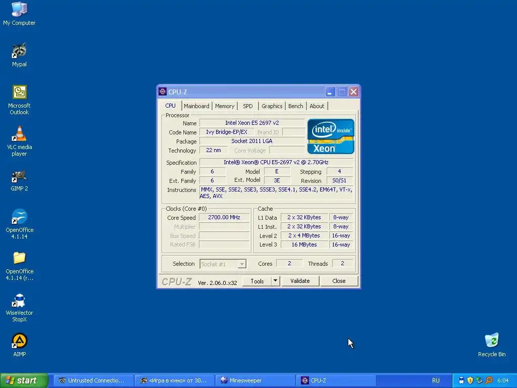Click the Instructions list text

[276, 192]
